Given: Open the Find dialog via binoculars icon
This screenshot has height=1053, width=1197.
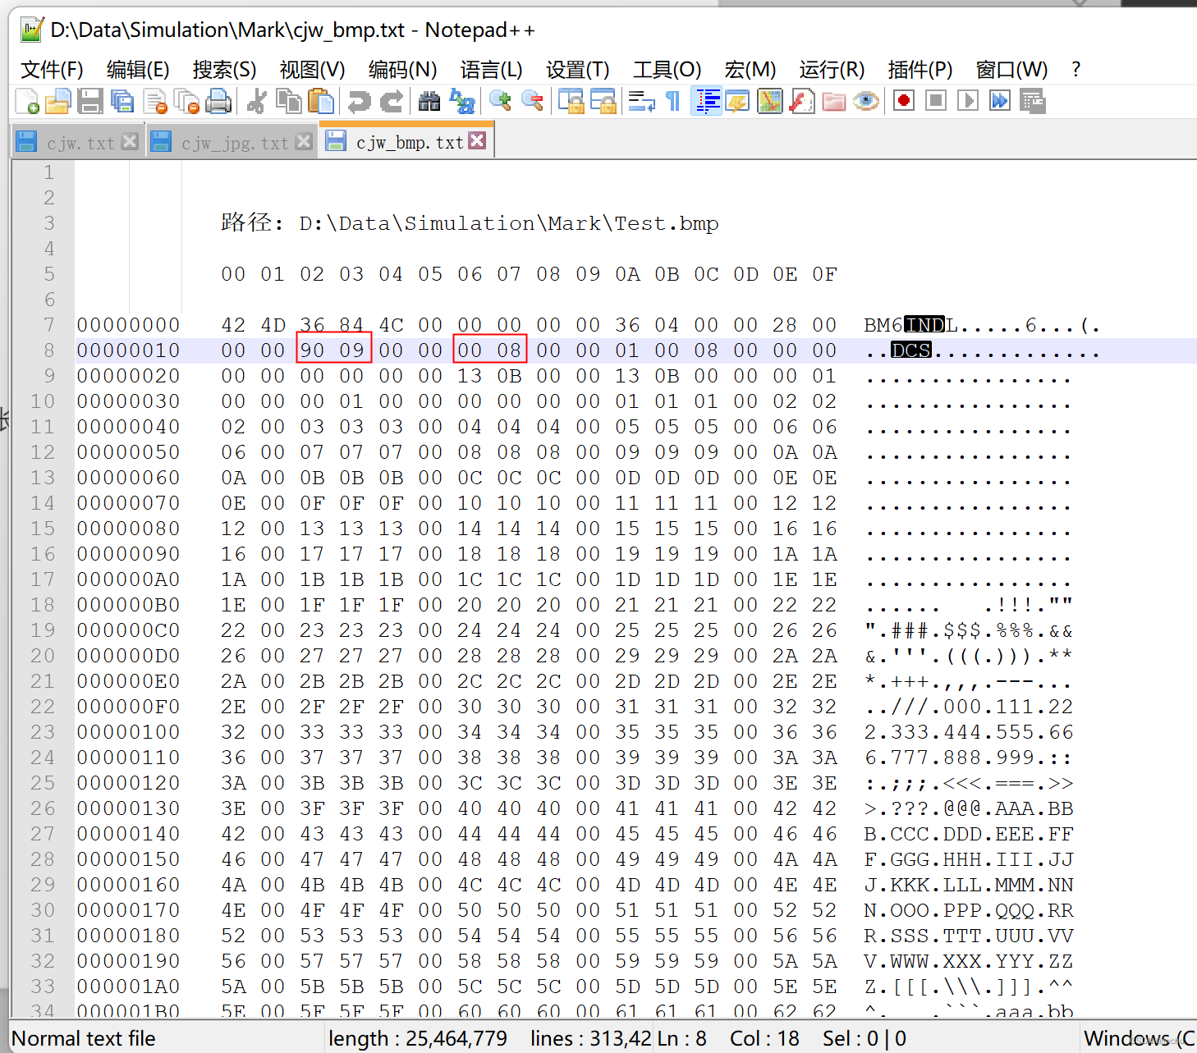Looking at the screenshot, I should click(428, 100).
